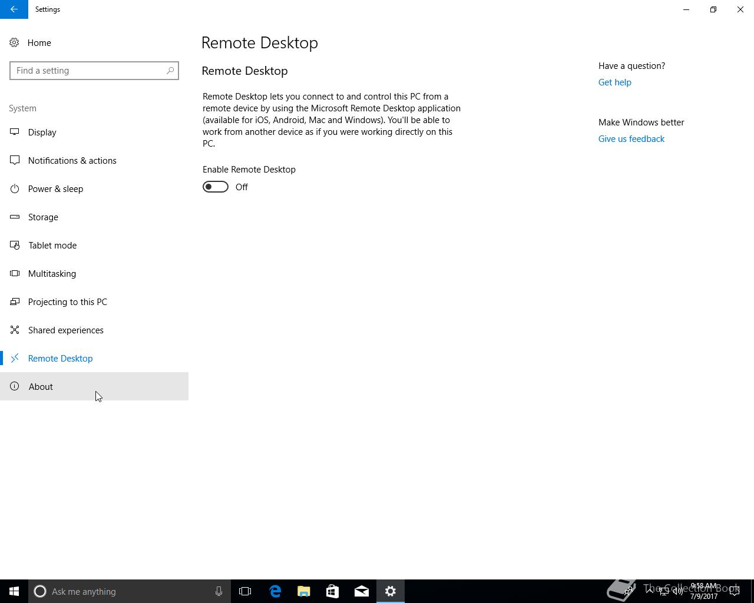Select Tablet mode in sidebar

pyautogui.click(x=94, y=245)
